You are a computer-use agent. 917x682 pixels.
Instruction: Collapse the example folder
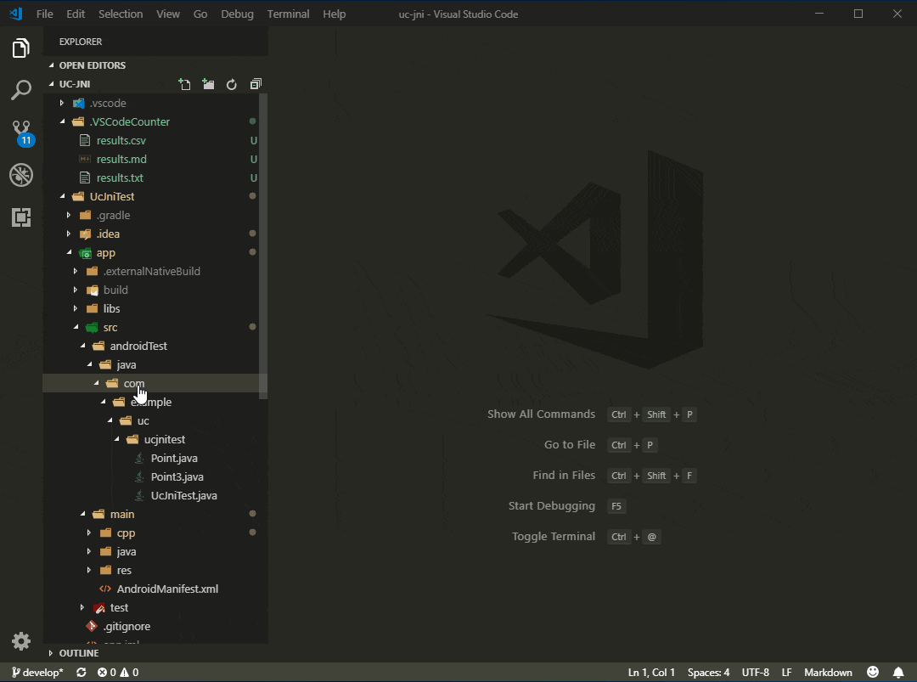[x=155, y=402]
